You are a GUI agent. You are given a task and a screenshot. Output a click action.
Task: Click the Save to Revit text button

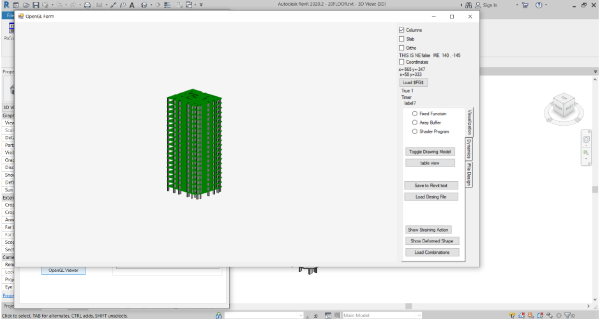(431, 185)
